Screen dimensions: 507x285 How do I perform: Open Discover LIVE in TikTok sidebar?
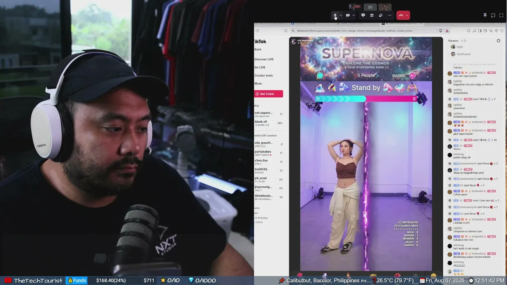point(264,59)
